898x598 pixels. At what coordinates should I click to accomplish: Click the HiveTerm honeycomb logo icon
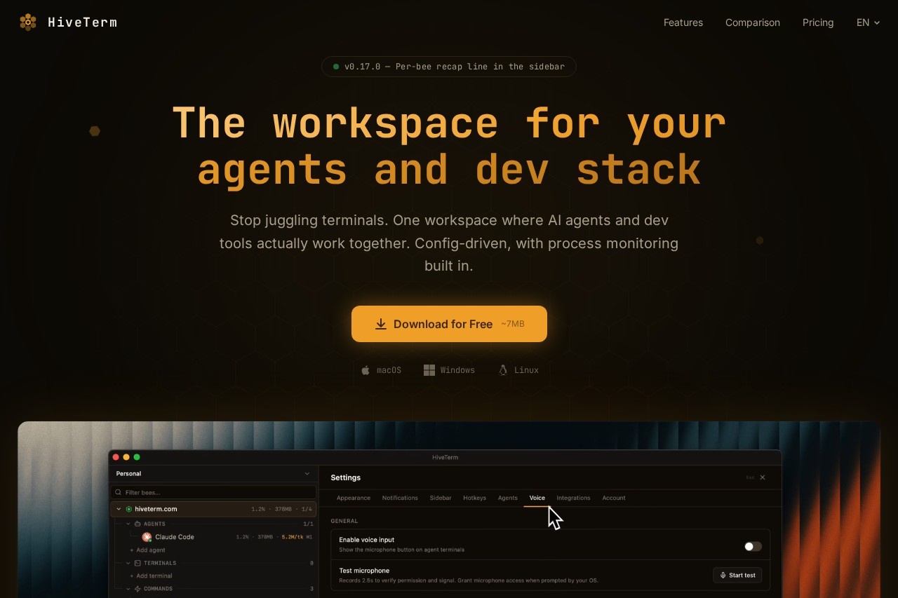coord(28,22)
